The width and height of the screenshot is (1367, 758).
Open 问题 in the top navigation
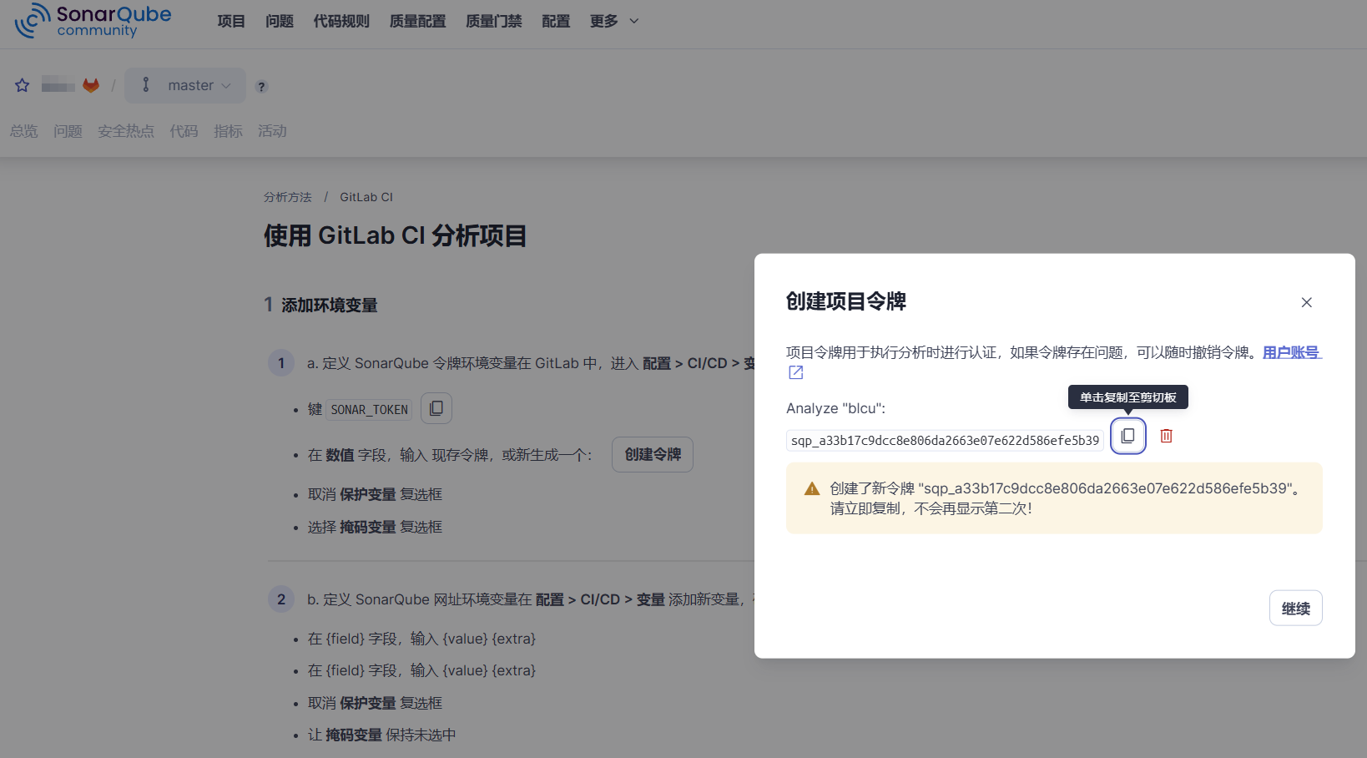(x=280, y=21)
